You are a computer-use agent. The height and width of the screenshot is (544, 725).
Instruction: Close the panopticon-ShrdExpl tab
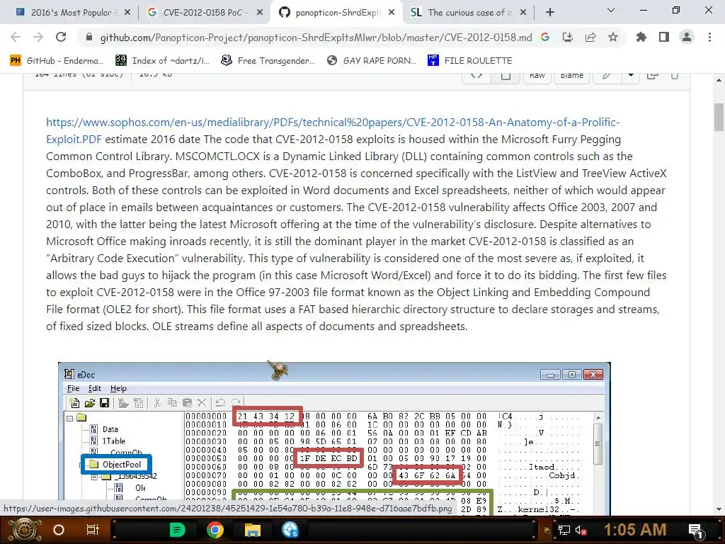coord(392,13)
